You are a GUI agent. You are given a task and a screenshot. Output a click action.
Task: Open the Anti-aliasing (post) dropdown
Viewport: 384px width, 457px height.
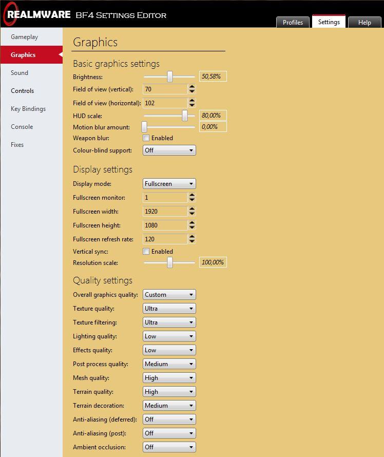(x=169, y=433)
